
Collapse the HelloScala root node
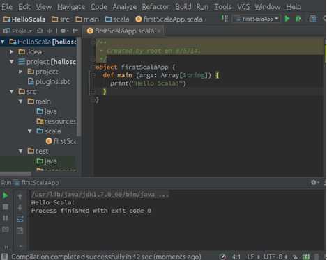(x=3, y=42)
